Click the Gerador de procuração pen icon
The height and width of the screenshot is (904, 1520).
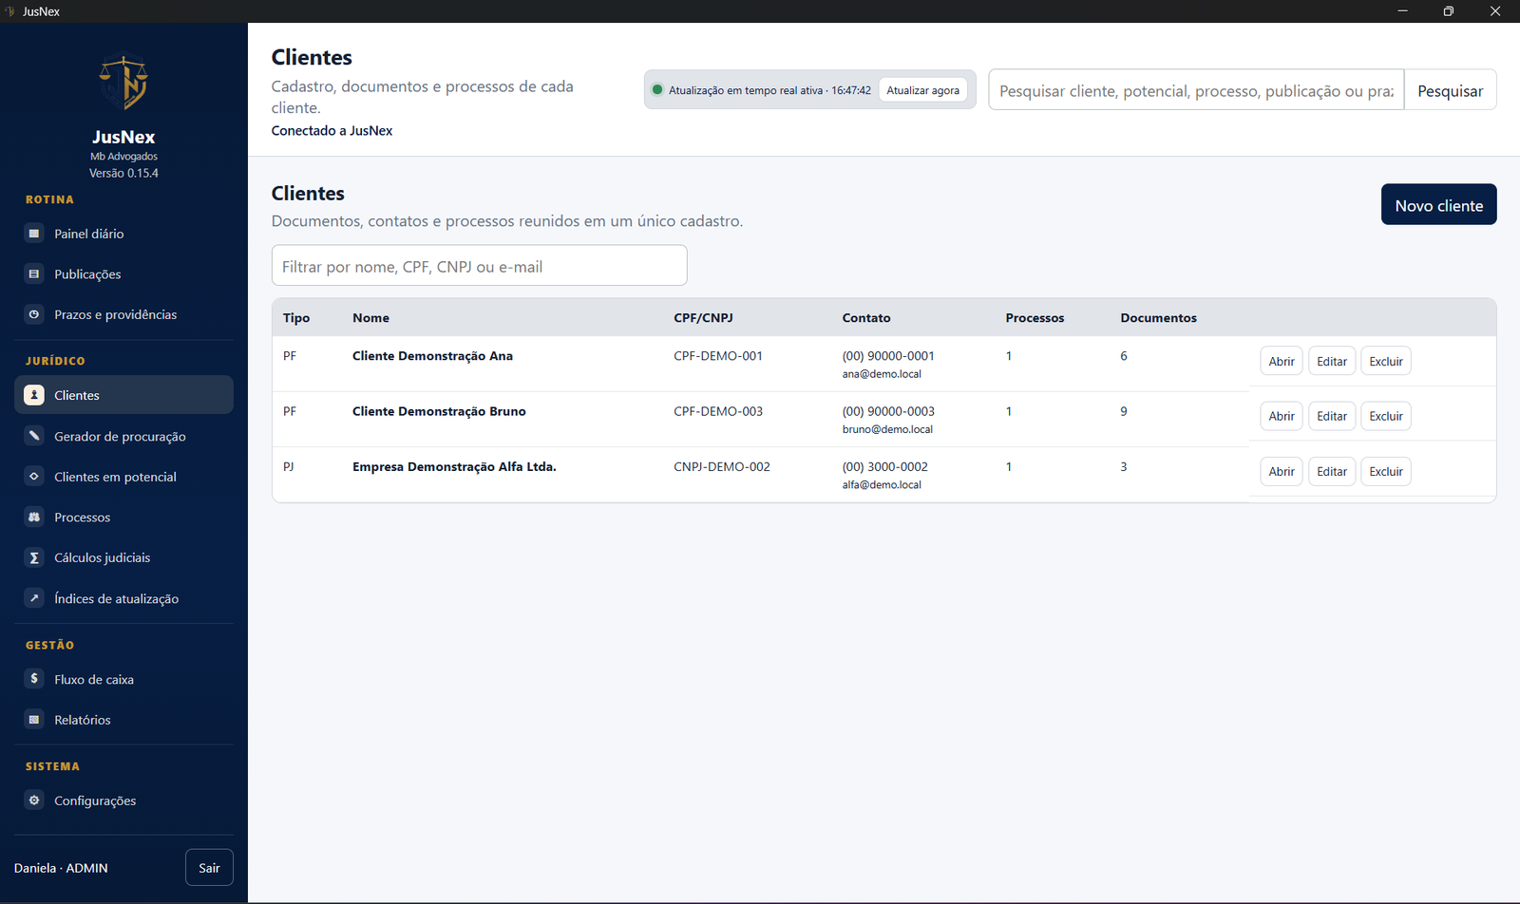point(34,436)
